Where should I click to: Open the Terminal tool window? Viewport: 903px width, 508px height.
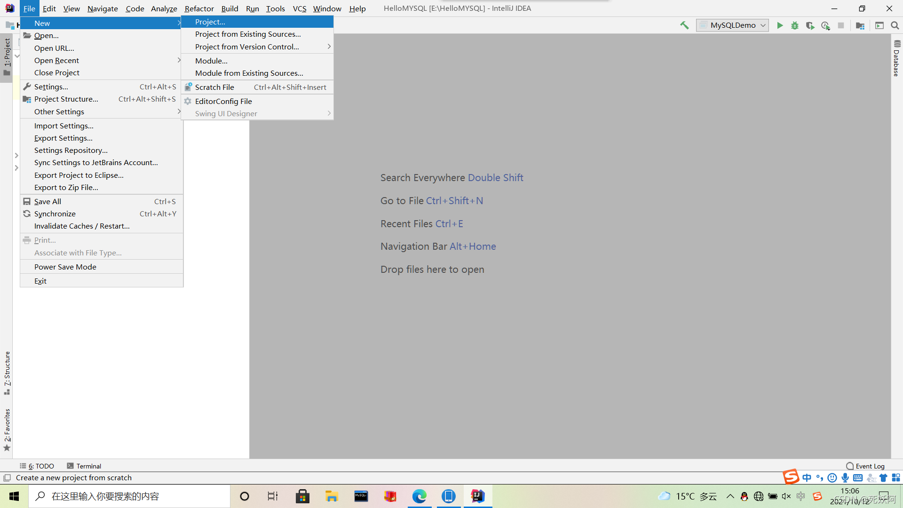pos(84,466)
